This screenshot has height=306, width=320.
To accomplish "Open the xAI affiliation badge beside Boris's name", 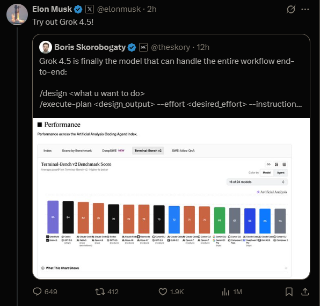I will click(x=143, y=47).
